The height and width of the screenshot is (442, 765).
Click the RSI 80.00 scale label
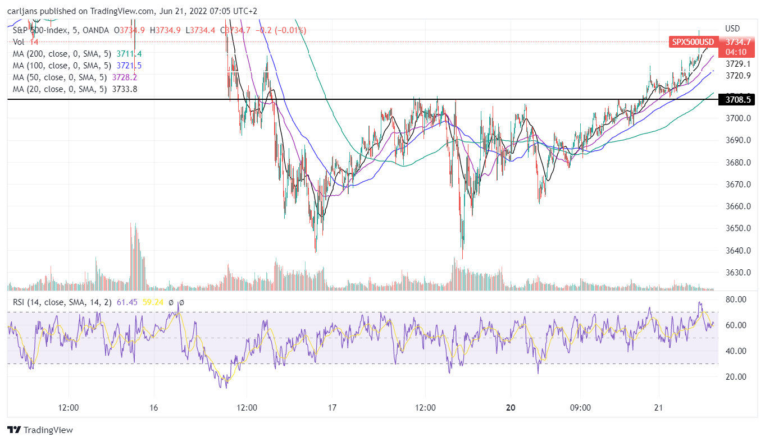tap(735, 300)
